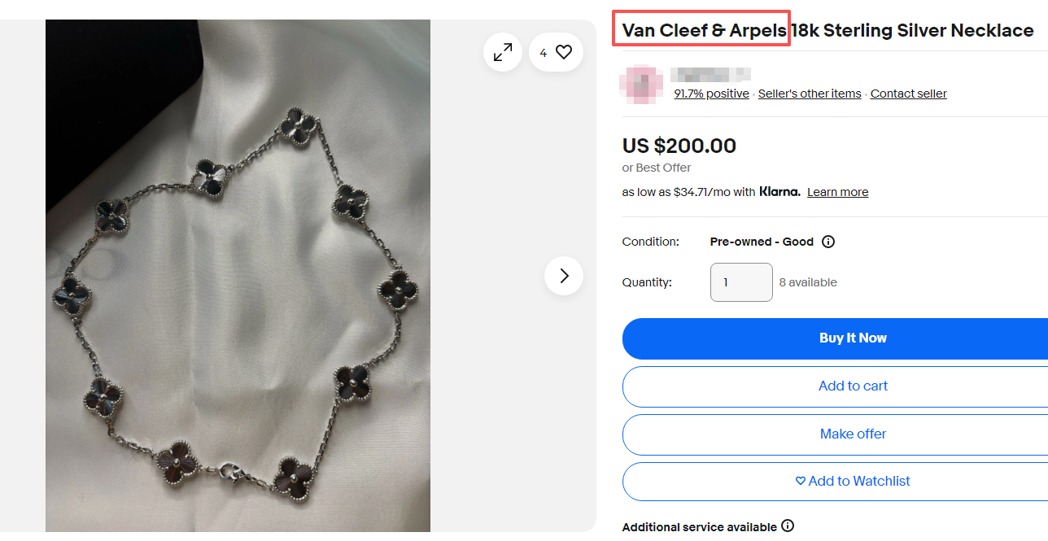The width and height of the screenshot is (1048, 541).
Task: Open info icon next to Additional service available
Action: [x=788, y=526]
